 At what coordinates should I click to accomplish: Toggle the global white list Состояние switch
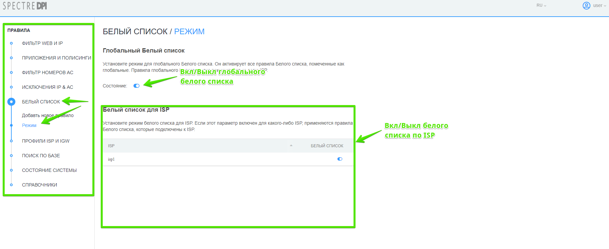(136, 86)
